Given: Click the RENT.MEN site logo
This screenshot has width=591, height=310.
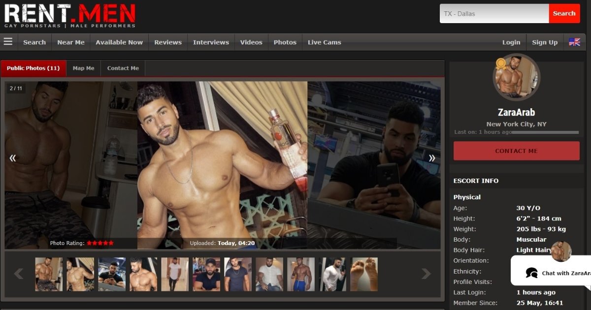Looking at the screenshot, I should (x=69, y=16).
